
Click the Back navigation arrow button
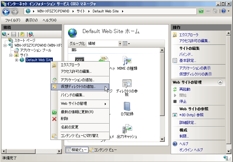[x=6, y=12]
